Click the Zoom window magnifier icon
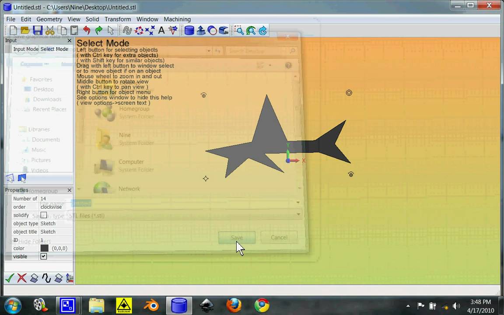The image size is (504, 315). pyautogui.click(x=239, y=31)
